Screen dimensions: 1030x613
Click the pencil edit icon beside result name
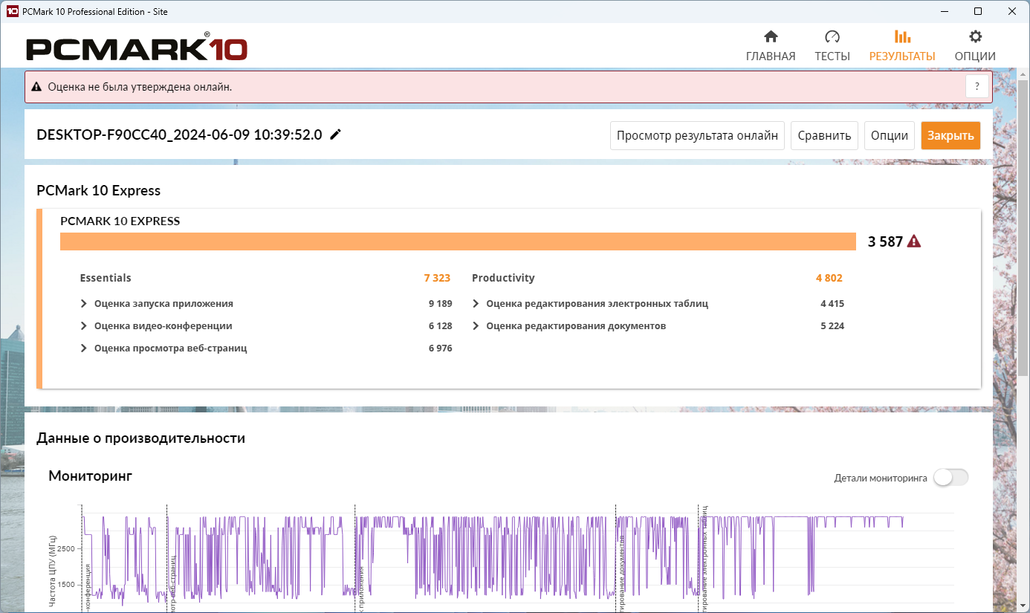336,134
